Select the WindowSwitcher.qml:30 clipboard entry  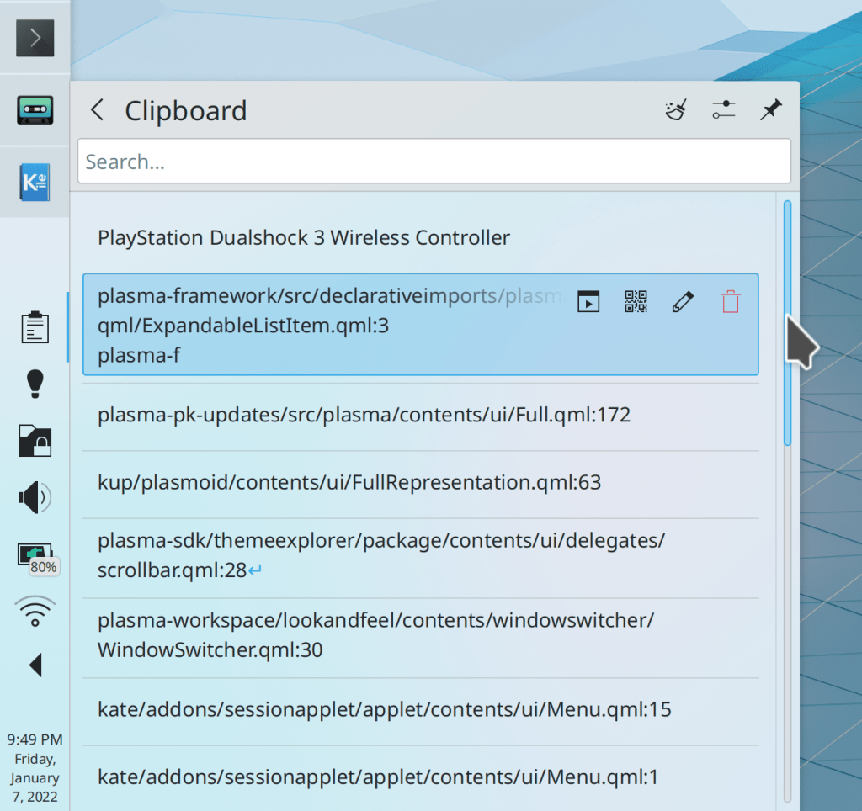point(375,636)
